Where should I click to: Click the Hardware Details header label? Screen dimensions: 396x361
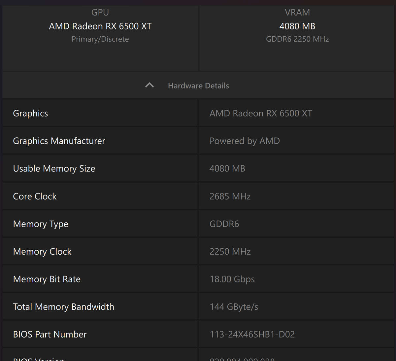[x=198, y=86]
